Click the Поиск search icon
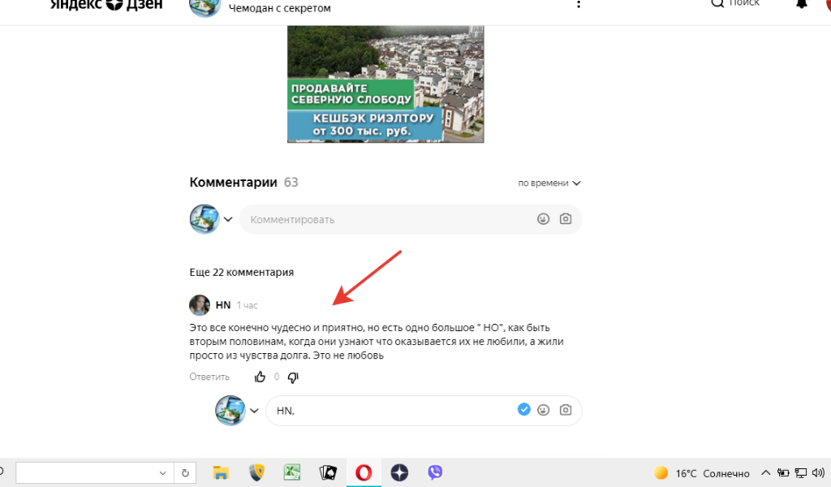This screenshot has width=831, height=487. [x=717, y=4]
